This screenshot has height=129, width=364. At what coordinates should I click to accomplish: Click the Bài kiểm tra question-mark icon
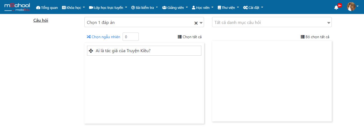133,8
